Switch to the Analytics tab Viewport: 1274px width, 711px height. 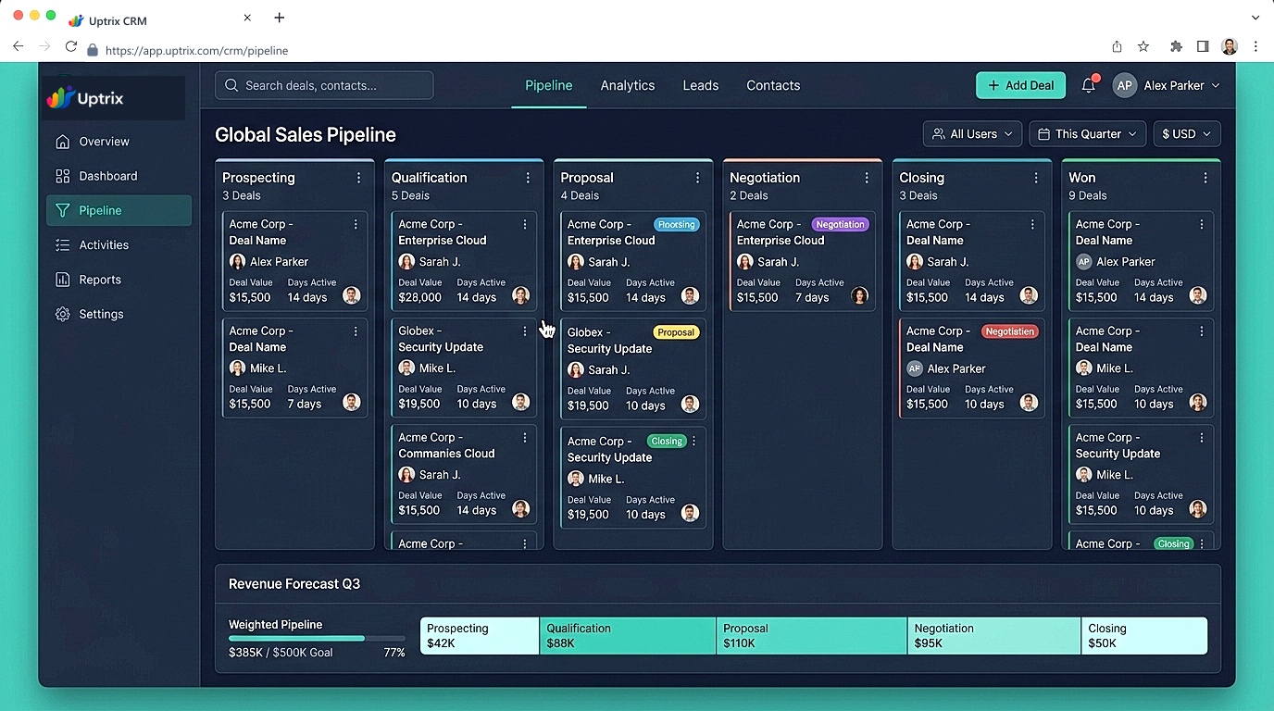pyautogui.click(x=628, y=85)
